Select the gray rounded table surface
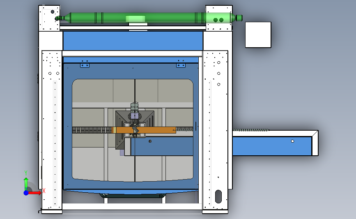The height and width of the screenshot is (219, 356). coord(133,130)
